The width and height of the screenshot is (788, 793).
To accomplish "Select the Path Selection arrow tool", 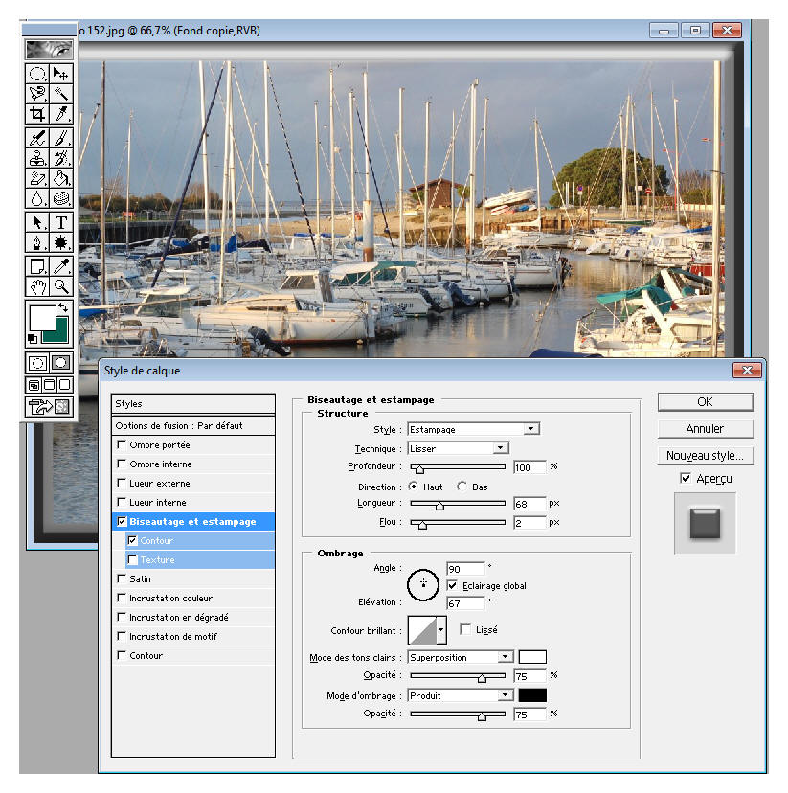I will (x=37, y=222).
